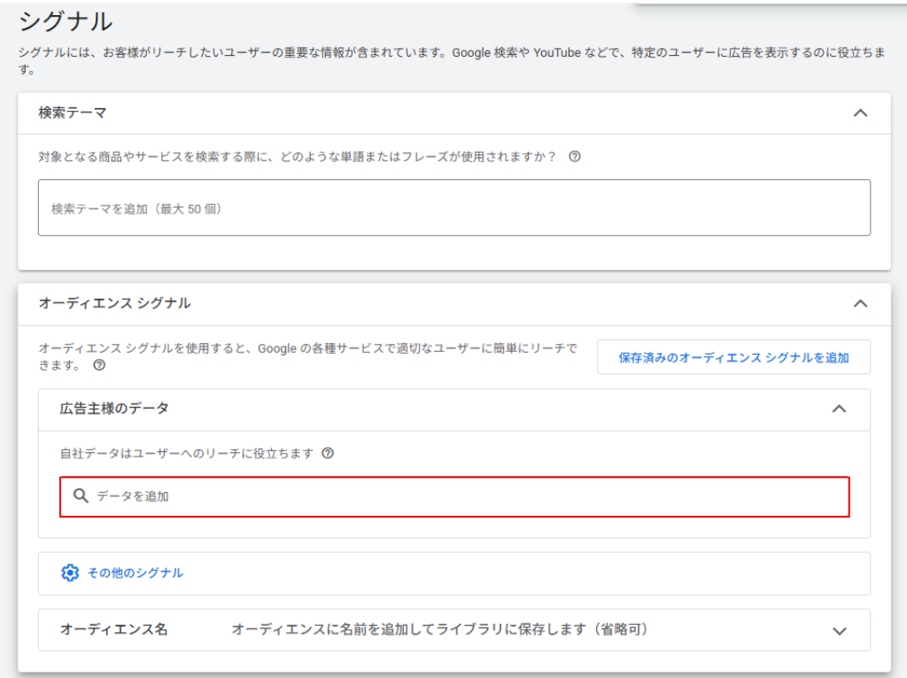The image size is (907, 678).
Task: Click the gear icon for その他のシグナル
Action: coord(70,573)
